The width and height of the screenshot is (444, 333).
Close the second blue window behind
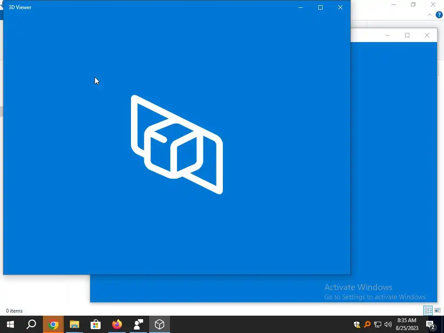coord(427,35)
